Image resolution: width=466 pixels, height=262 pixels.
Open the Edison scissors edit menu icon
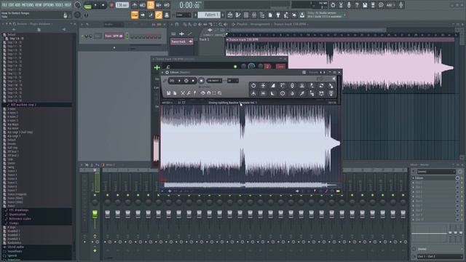coord(183,93)
